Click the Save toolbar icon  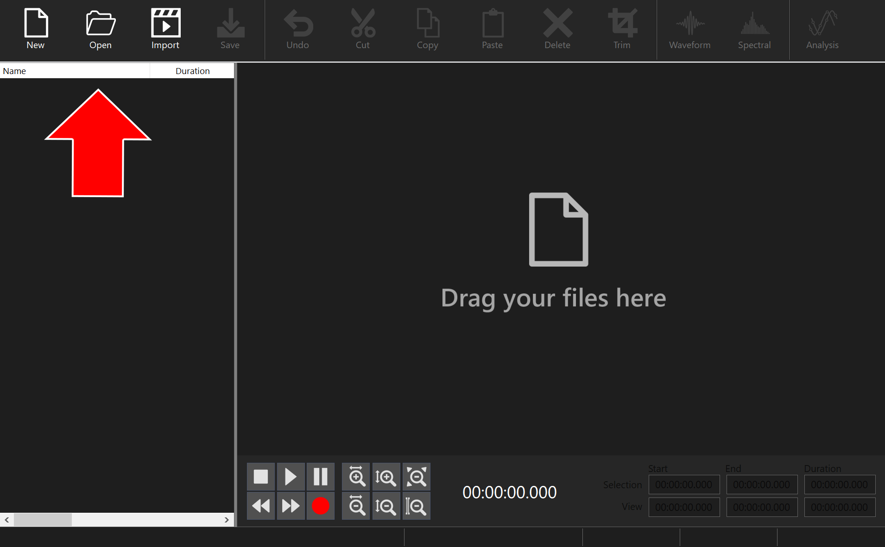coord(230,29)
